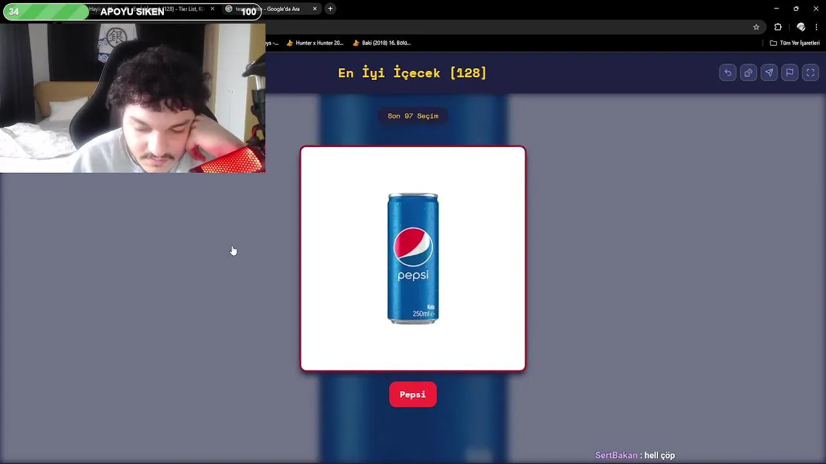The width and height of the screenshot is (826, 464).
Task: Open the Chrome profile avatar
Action: (x=801, y=27)
